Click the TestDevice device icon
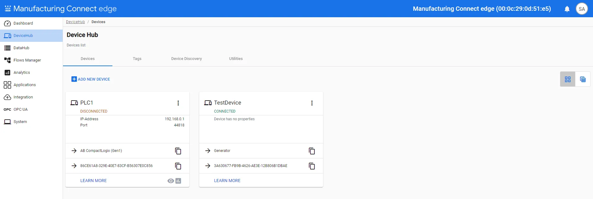 [208, 103]
